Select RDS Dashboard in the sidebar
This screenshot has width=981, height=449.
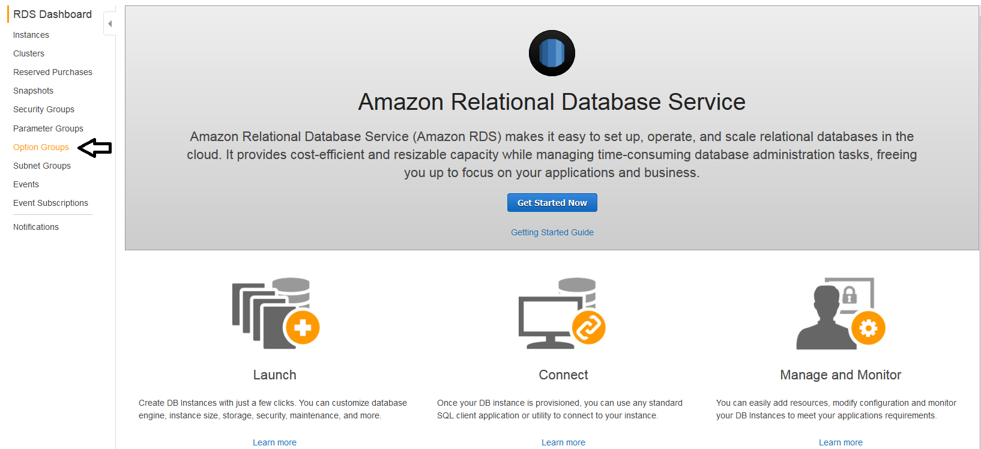(52, 14)
